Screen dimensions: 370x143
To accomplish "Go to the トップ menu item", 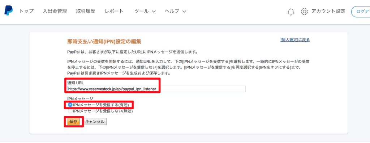I will click(x=26, y=11).
